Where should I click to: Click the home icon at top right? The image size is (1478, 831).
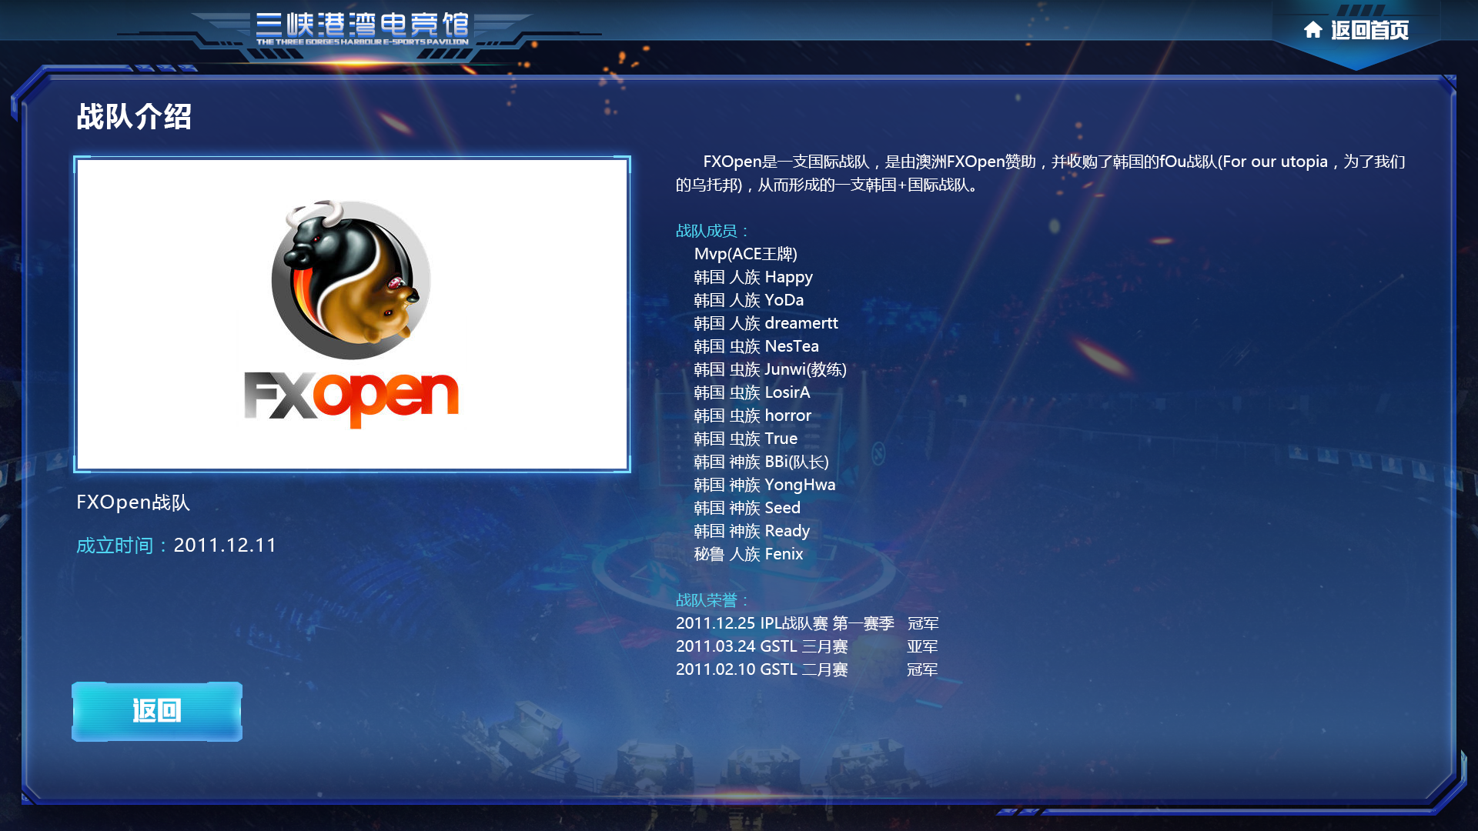tap(1312, 30)
